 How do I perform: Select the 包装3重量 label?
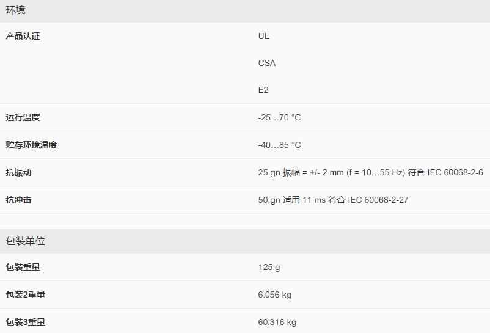point(25,322)
